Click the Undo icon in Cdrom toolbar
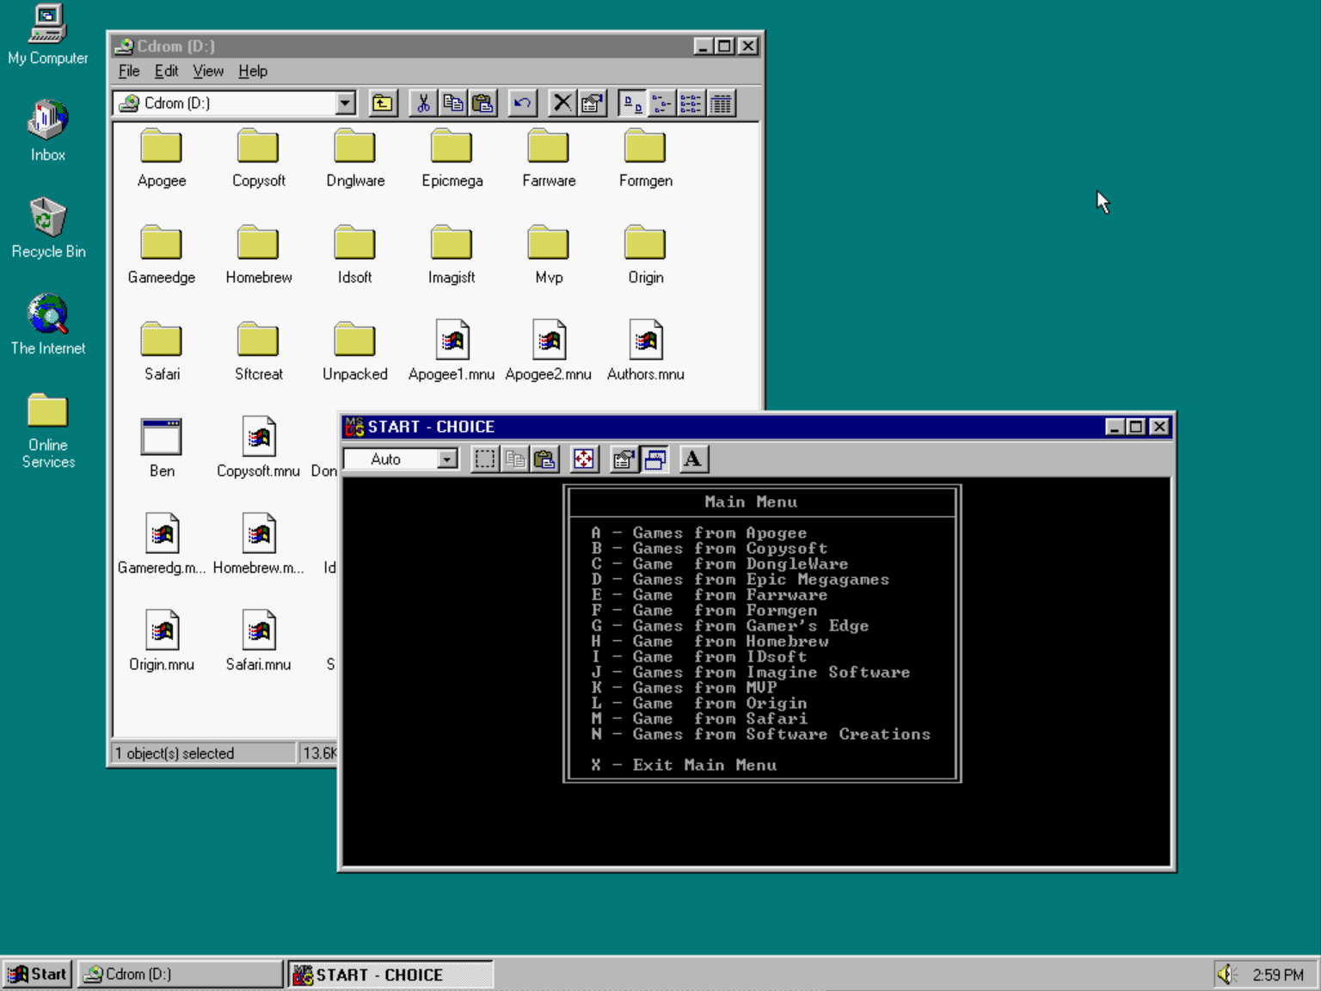The width and height of the screenshot is (1321, 991). [521, 103]
